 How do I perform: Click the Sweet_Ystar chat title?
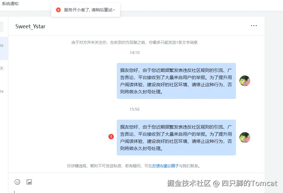[x=30, y=27]
